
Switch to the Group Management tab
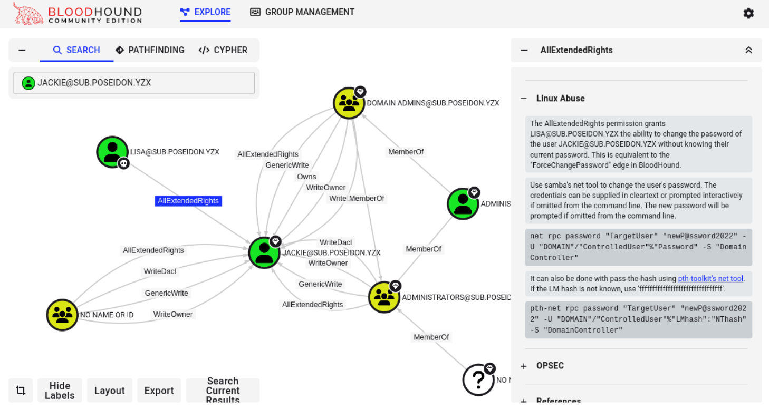[x=302, y=12]
